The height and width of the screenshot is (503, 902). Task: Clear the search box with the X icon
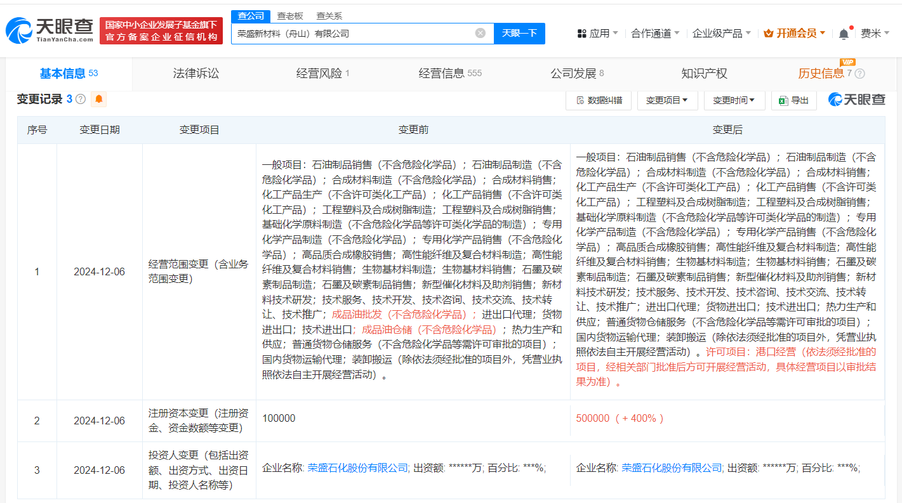pyautogui.click(x=481, y=34)
